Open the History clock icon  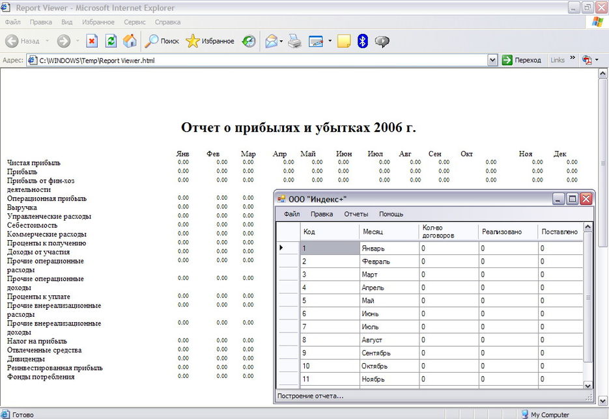tap(249, 41)
